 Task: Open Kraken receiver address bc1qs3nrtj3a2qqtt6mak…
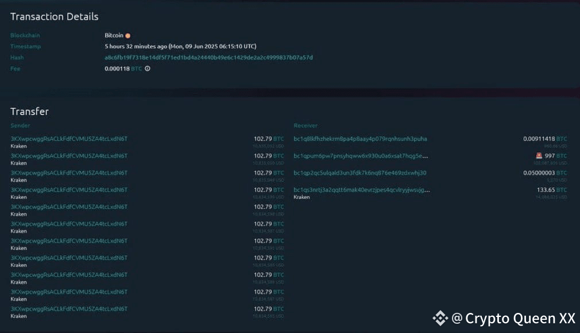tap(362, 190)
